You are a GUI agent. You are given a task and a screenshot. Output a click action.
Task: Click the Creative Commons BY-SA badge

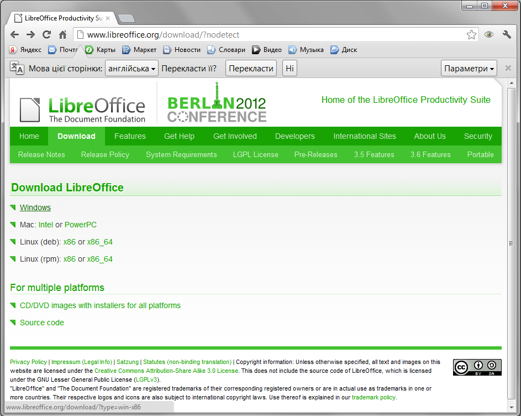[x=477, y=367]
